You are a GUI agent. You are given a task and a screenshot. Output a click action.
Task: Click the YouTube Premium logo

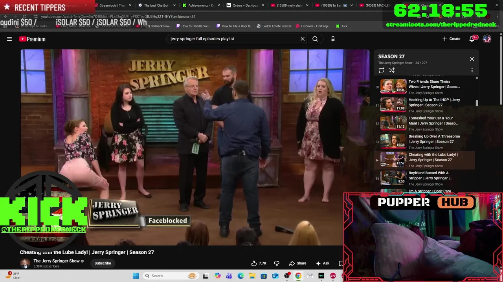point(32,39)
